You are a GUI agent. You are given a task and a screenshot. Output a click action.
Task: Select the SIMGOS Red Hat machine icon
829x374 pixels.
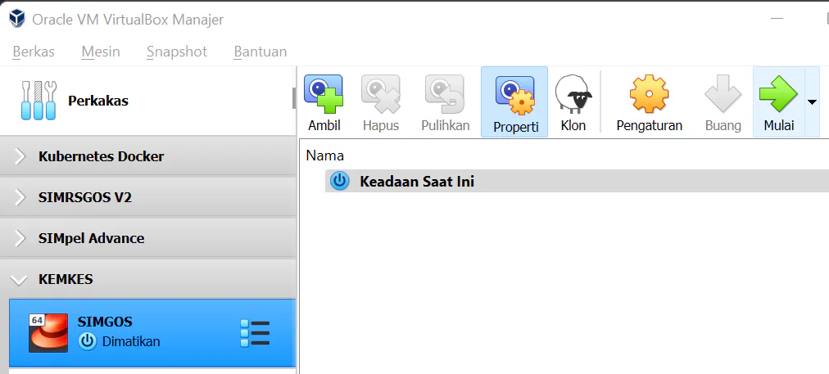pyautogui.click(x=48, y=333)
